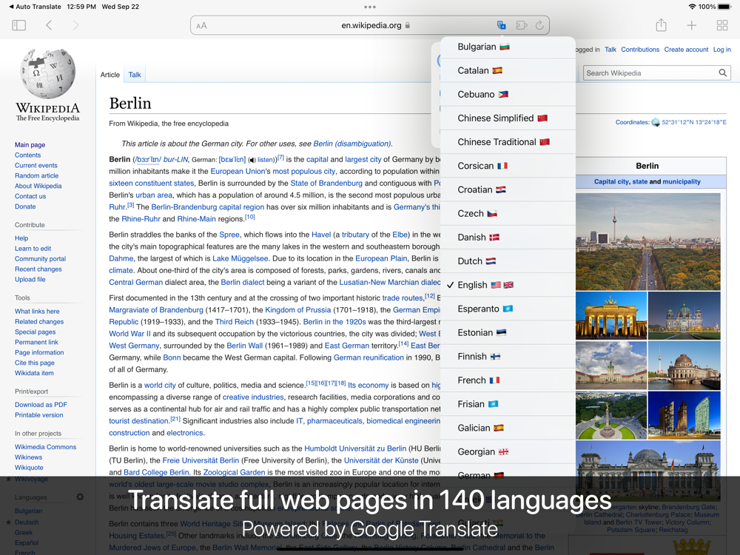This screenshot has height=555, width=740.
Task: Add a new tab with plus icon
Action: 691,25
